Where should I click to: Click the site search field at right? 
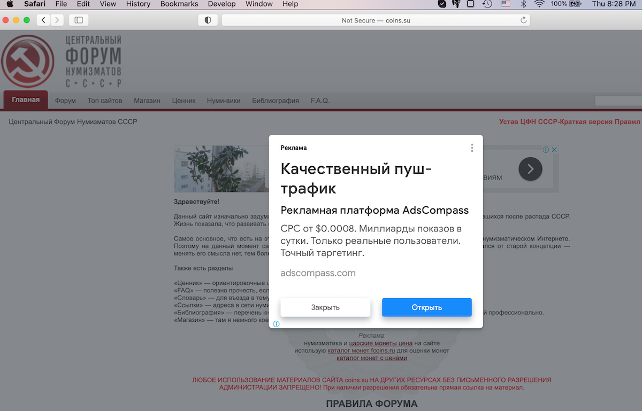(618, 100)
